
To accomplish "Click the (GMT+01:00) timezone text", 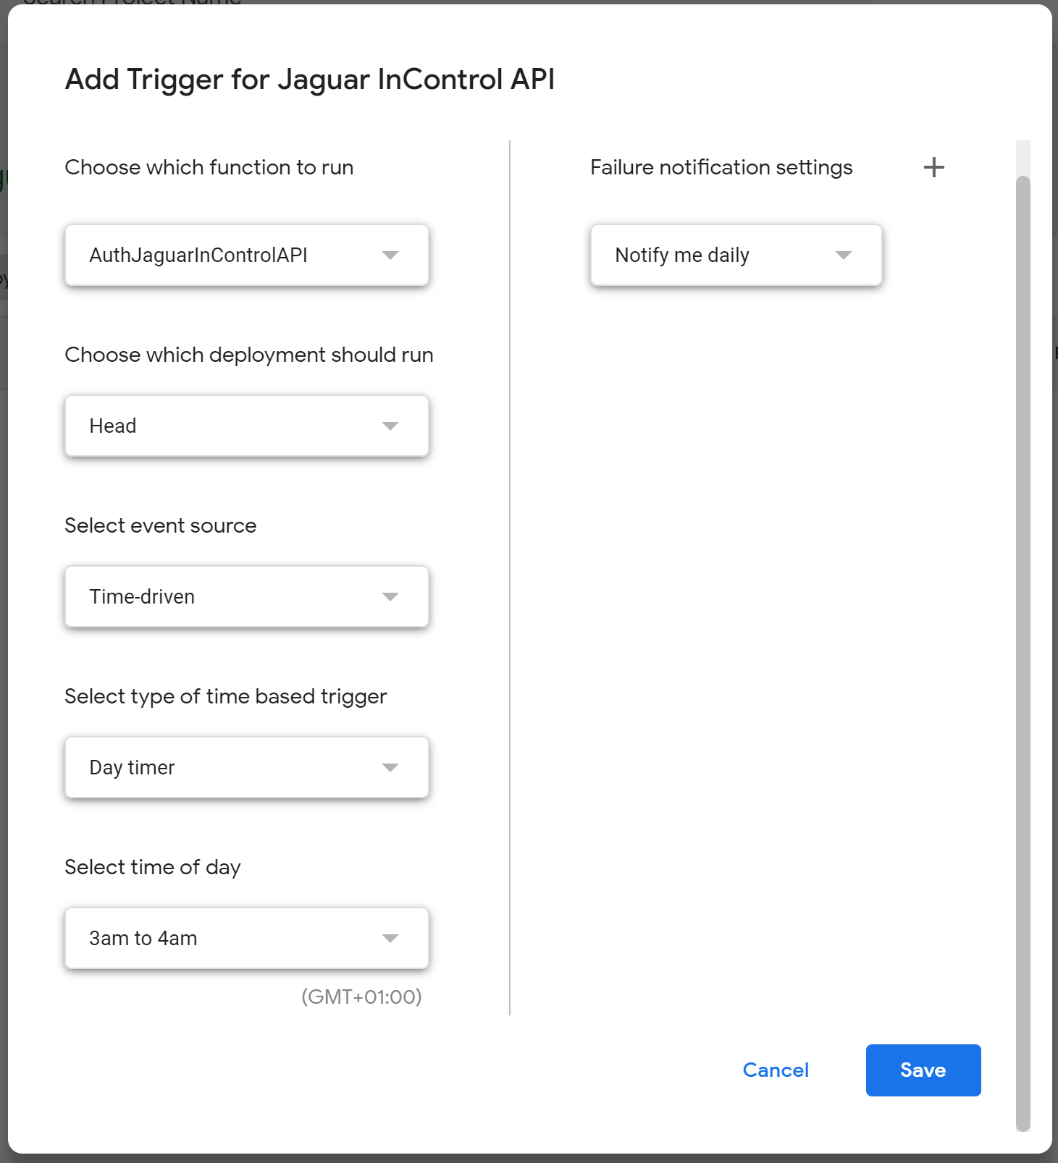I will pos(361,997).
